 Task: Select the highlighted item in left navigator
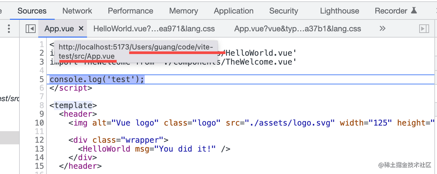10,138
